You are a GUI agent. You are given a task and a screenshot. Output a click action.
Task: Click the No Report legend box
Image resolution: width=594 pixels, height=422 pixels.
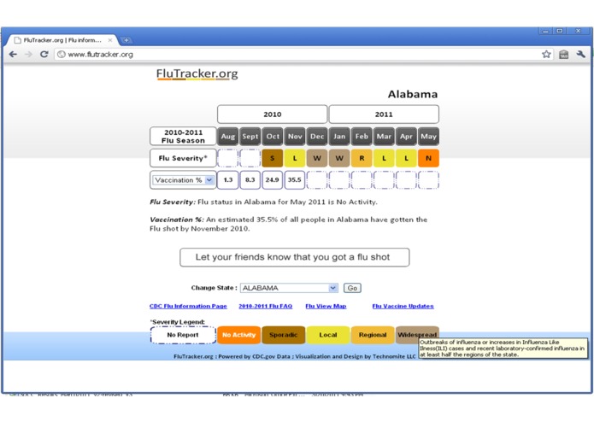point(183,335)
